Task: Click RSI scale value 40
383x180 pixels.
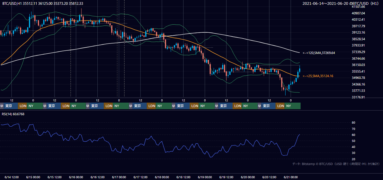Action: point(354,147)
